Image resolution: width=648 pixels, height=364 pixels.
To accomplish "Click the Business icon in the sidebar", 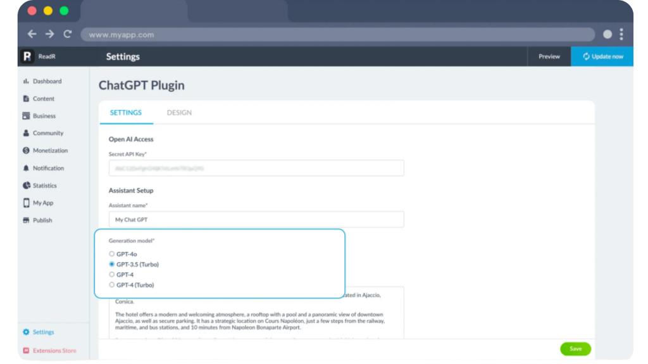I will pyautogui.click(x=26, y=116).
